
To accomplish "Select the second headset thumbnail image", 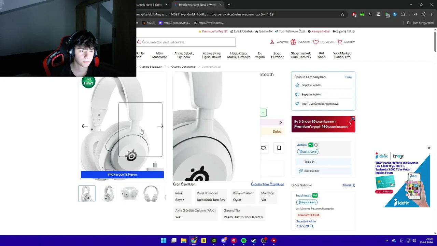I will (108, 193).
